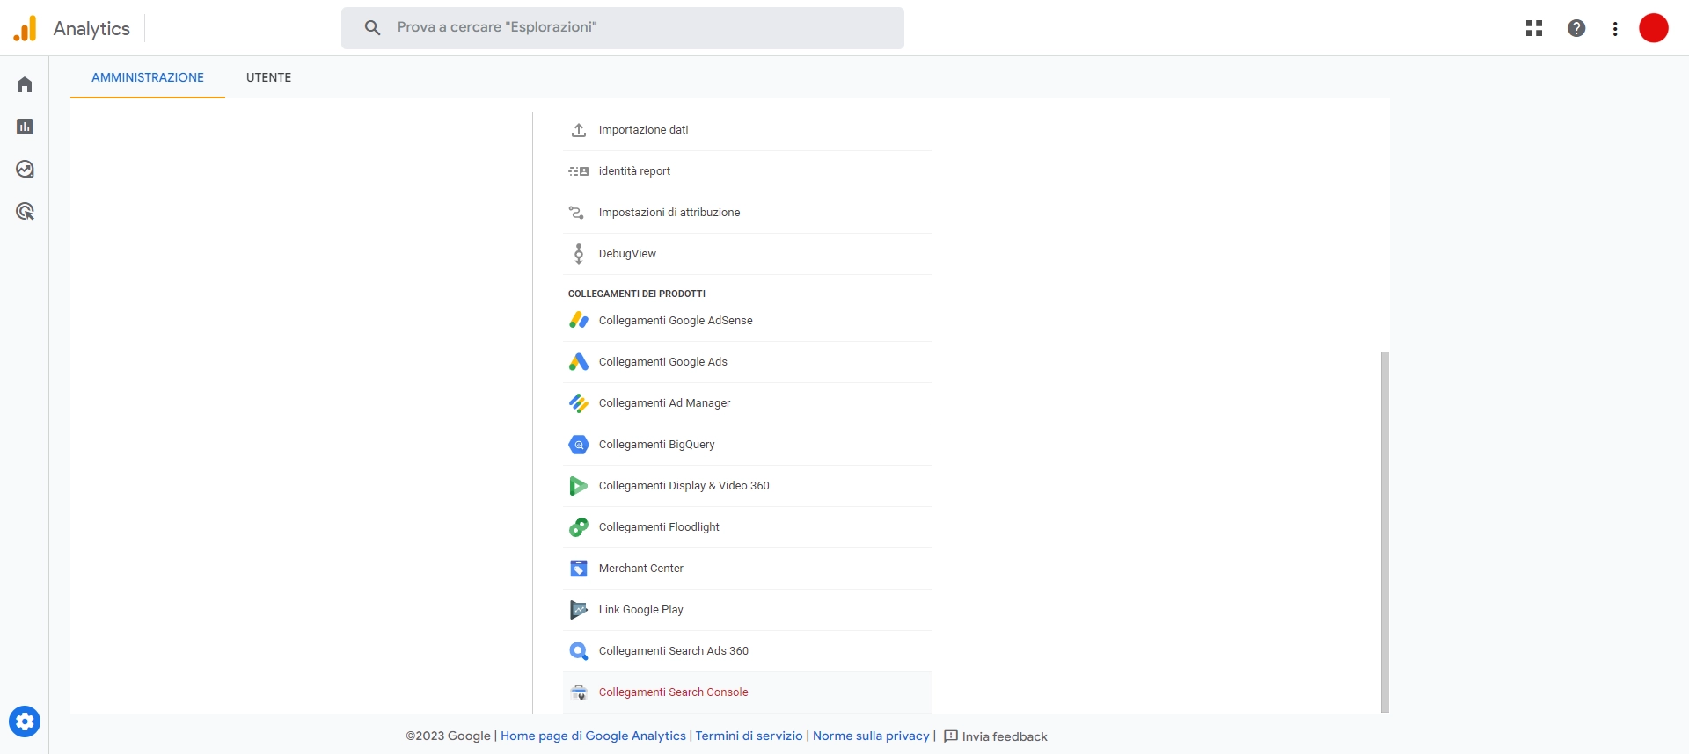Click the red account avatar
Screen dimensions: 1689x754
click(1654, 28)
